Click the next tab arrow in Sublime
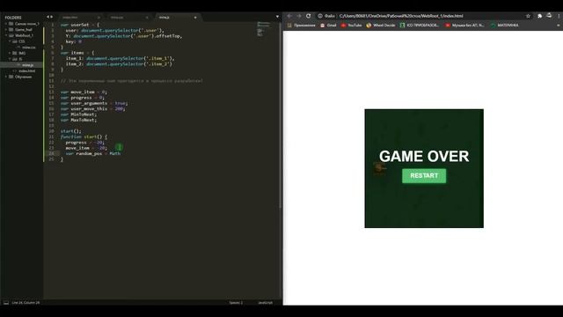 (x=52, y=17)
